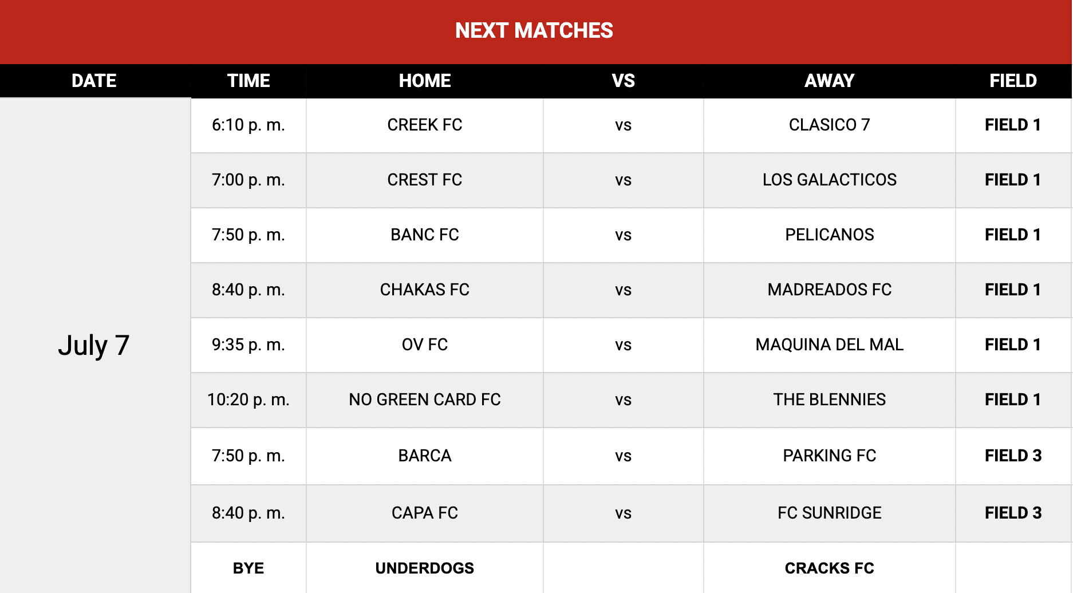1073x593 pixels.
Task: Click the NEXT MATCHES title banner
Action: pyautogui.click(x=535, y=31)
